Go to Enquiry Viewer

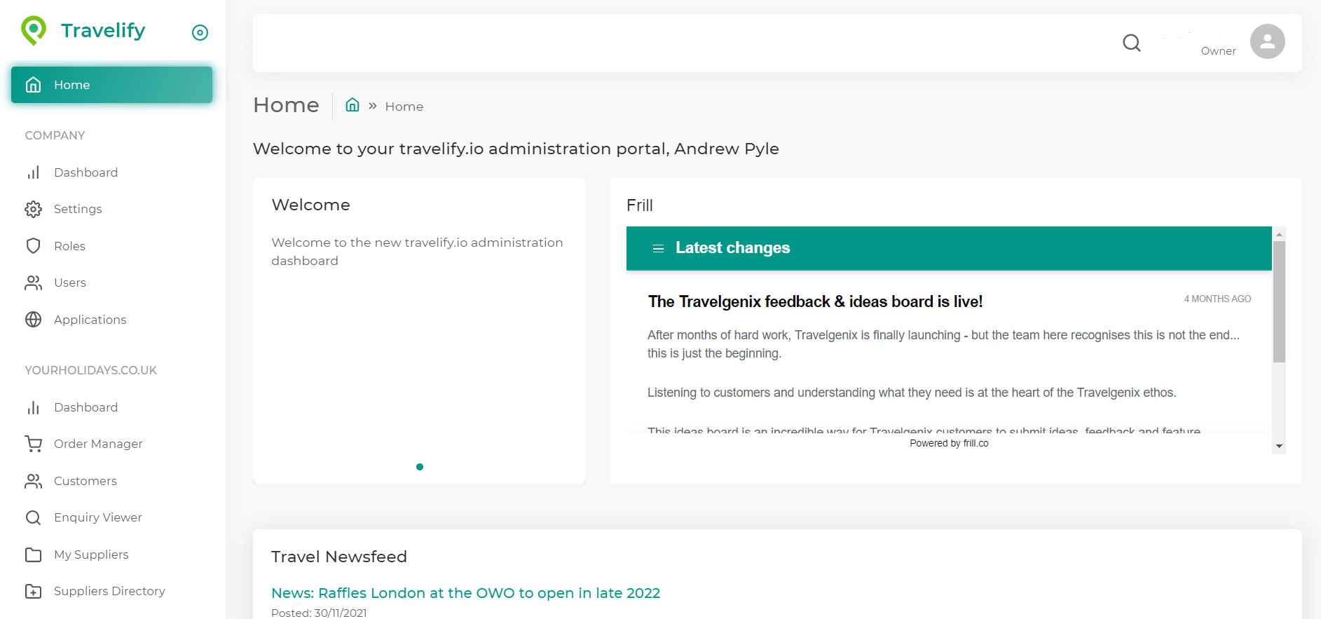pos(97,517)
